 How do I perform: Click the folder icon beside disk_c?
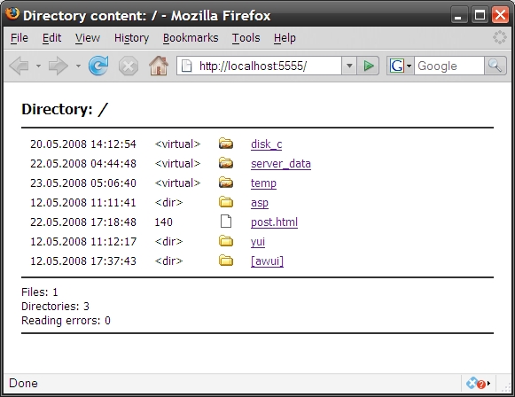226,144
